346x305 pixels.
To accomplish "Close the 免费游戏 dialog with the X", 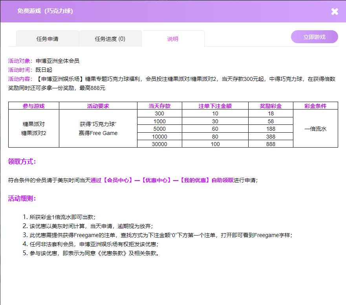I will click(334, 11).
